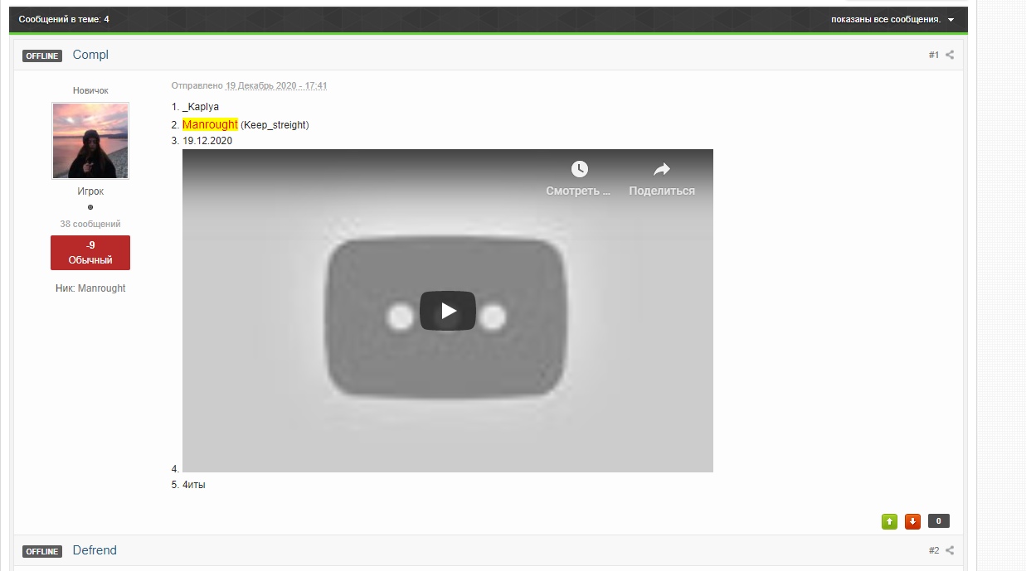This screenshot has width=1026, height=571.
Task: Click the highlighted Manrought text in post
Action: coord(210,125)
